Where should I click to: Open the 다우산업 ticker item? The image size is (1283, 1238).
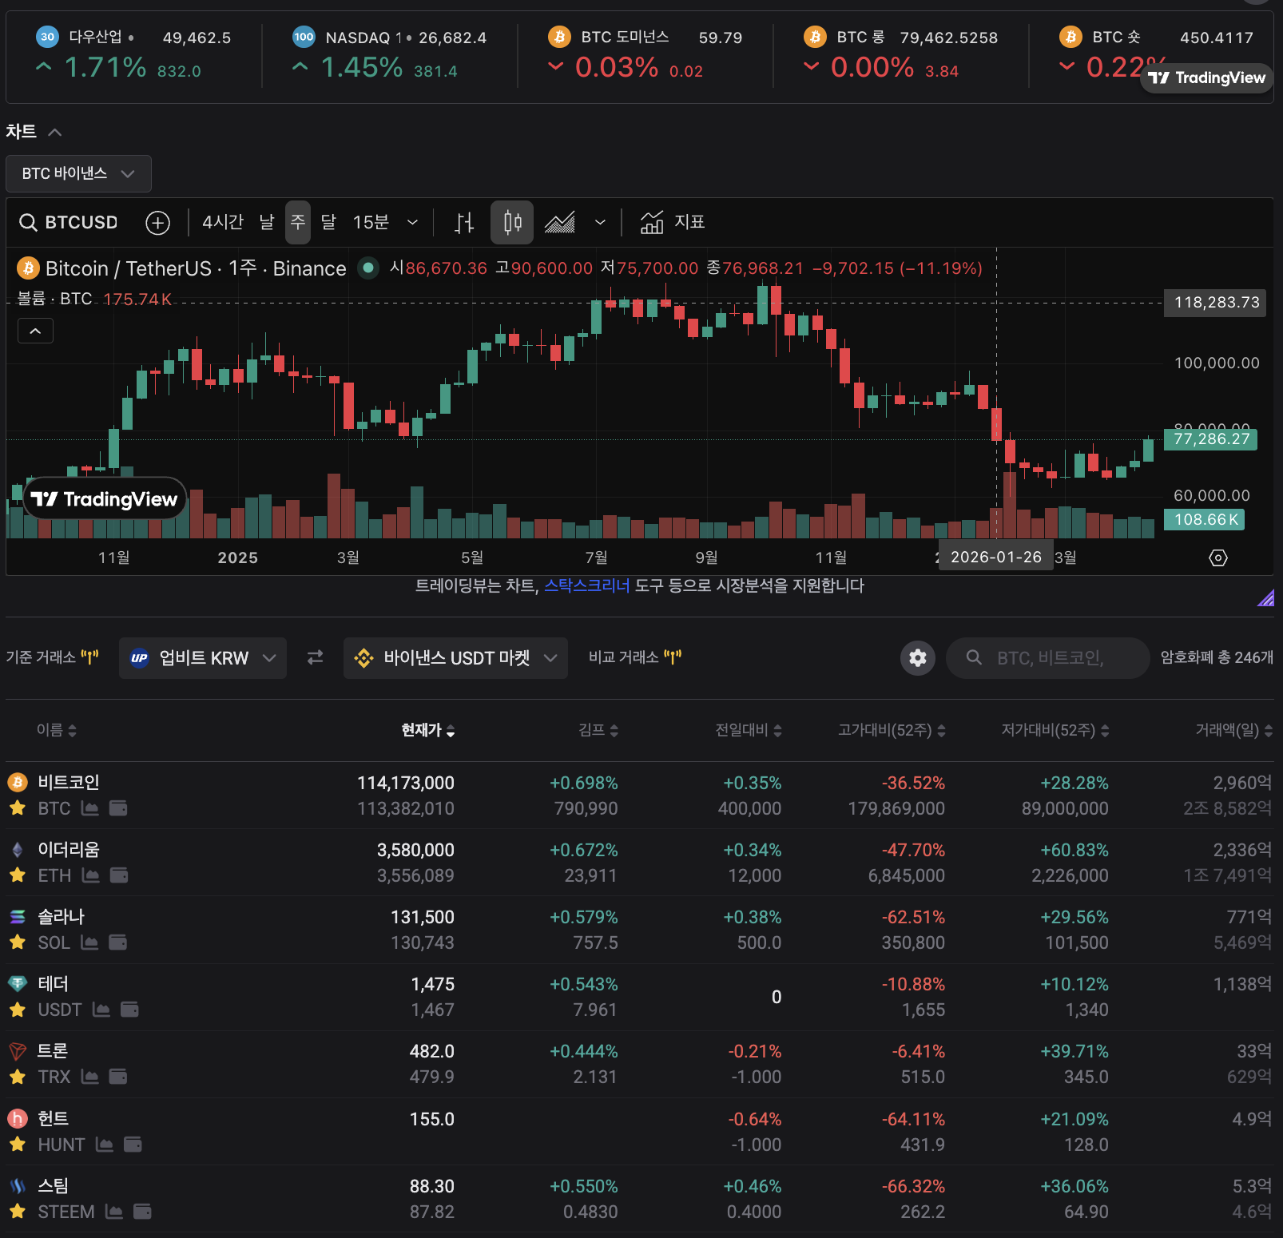pos(133,54)
